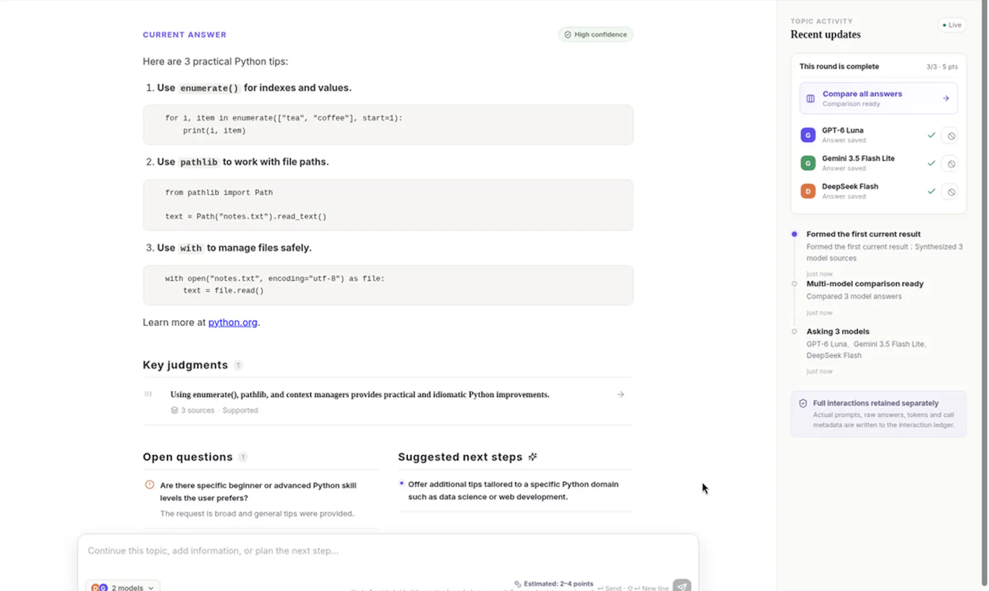Click Gemini 3.5 Flash Lite's saved checkmark
The height and width of the screenshot is (591, 989).
[931, 163]
